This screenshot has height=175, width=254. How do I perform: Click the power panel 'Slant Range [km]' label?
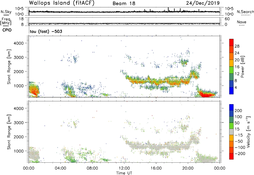9,67
